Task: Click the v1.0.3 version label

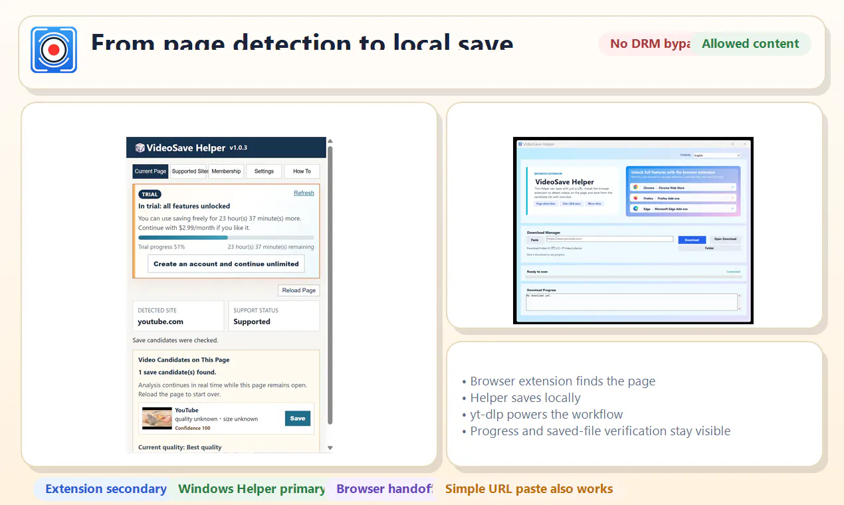Action: (x=239, y=148)
